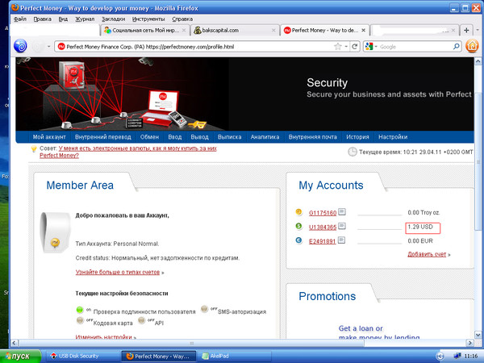Click the network tray icon near the clock
484x363 pixels.
[x=457, y=356]
